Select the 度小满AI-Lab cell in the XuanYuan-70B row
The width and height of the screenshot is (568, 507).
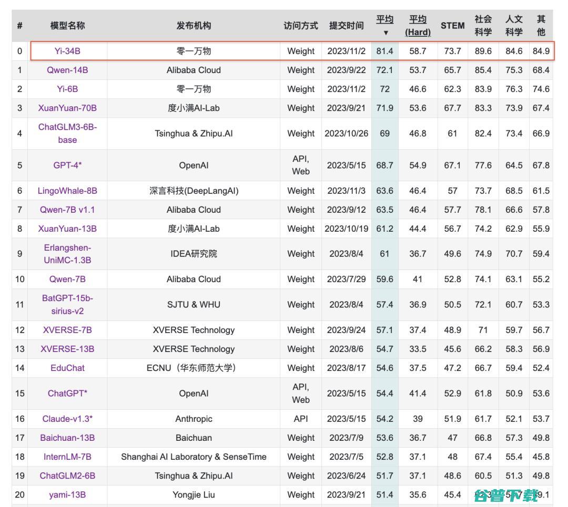pos(194,108)
